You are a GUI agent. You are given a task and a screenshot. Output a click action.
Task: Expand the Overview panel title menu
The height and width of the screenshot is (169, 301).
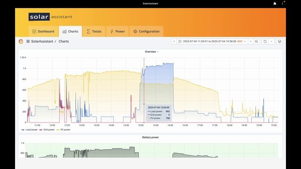point(151,52)
